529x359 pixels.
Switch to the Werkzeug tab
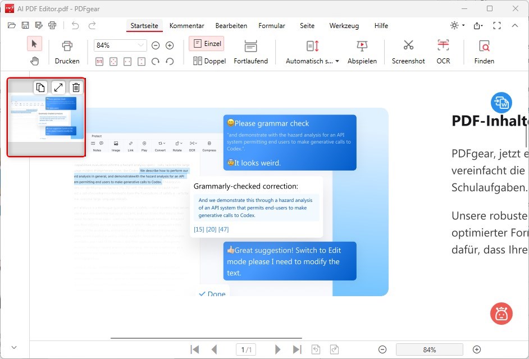pos(344,26)
